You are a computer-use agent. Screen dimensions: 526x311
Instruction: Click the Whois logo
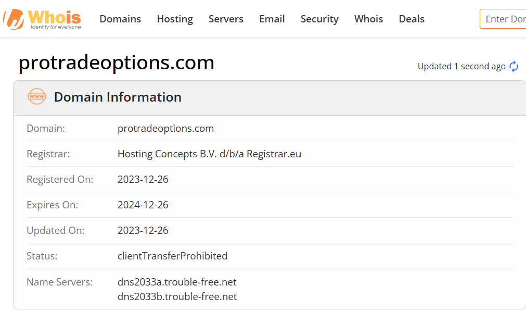coord(42,19)
